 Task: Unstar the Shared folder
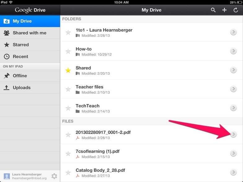pyautogui.click(x=68, y=71)
